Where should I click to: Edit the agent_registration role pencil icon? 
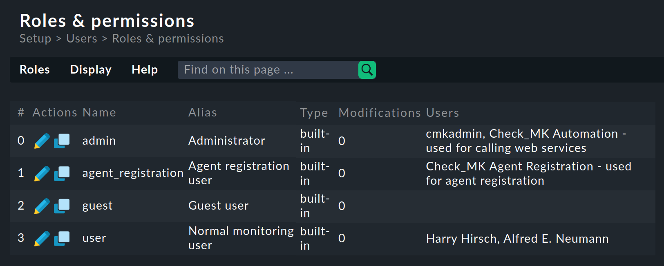42,174
